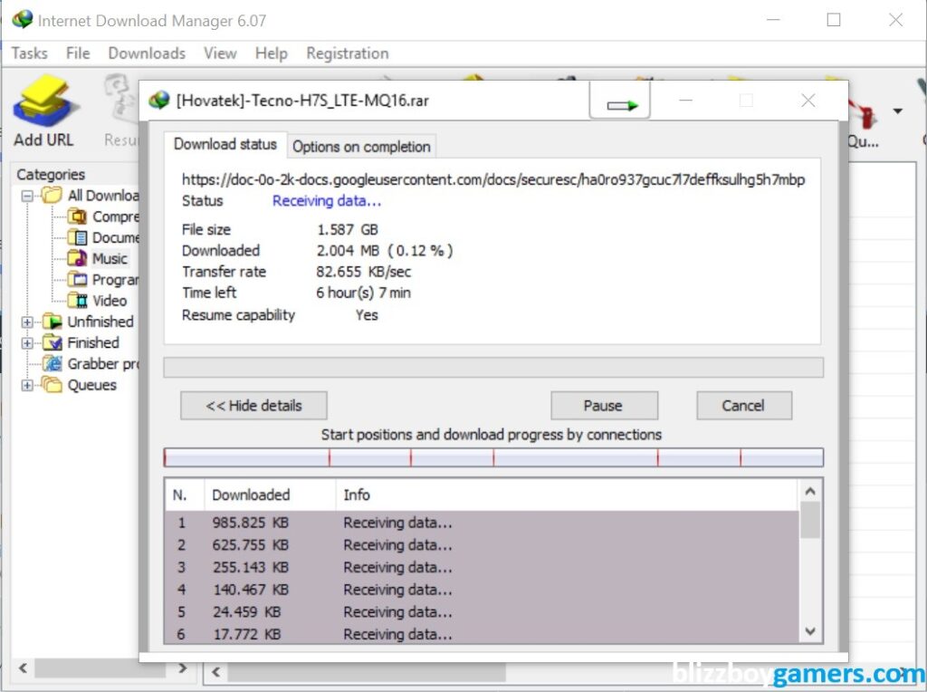The image size is (927, 692).
Task: Select connection row 3 with 255.143 KB
Action: coord(482,568)
